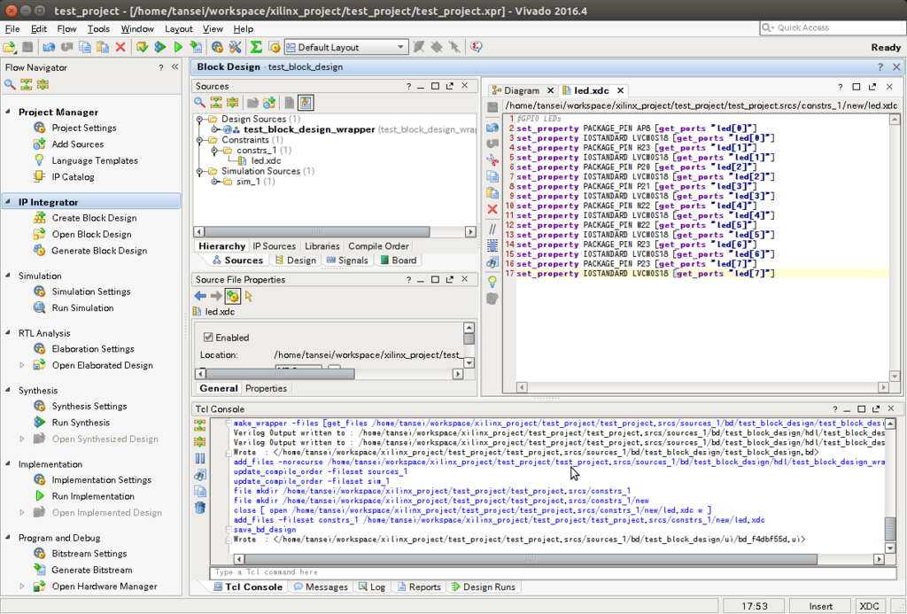The width and height of the screenshot is (907, 614).
Task: Switch to Properties tab in Source File Properties
Action: click(266, 388)
